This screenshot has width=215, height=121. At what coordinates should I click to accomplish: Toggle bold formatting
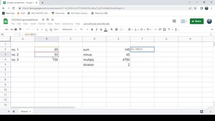[92, 30]
